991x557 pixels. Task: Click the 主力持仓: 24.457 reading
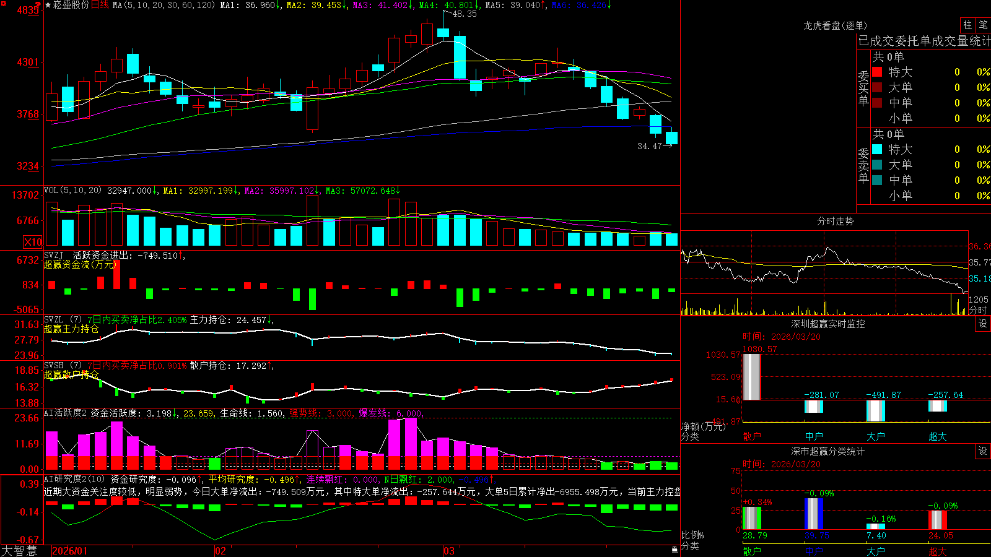(x=228, y=320)
